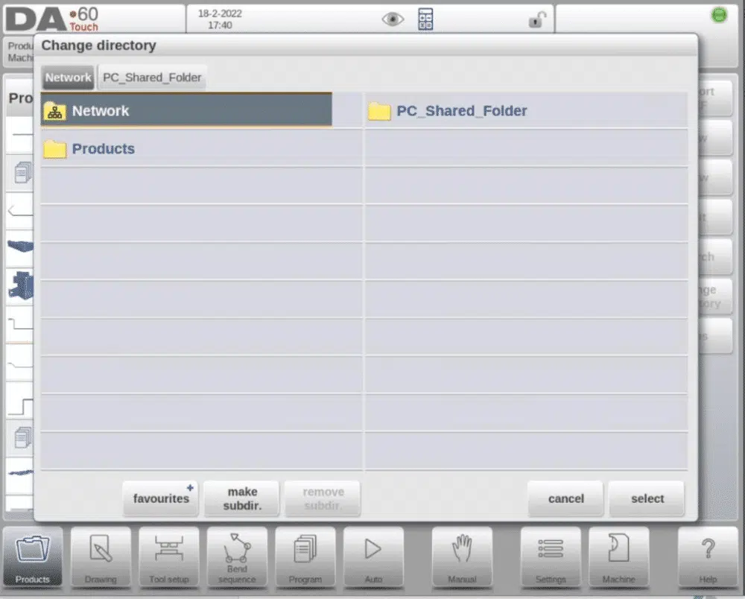Click the date and time display
This screenshot has height=599, width=745.
220,19
